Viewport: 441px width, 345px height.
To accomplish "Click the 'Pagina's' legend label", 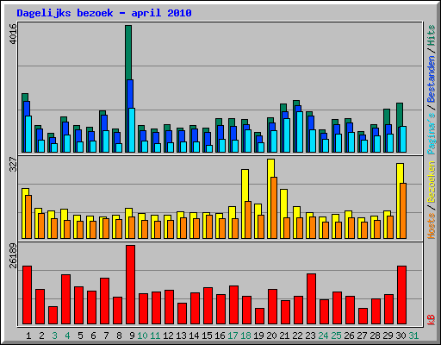I will [x=431, y=133].
